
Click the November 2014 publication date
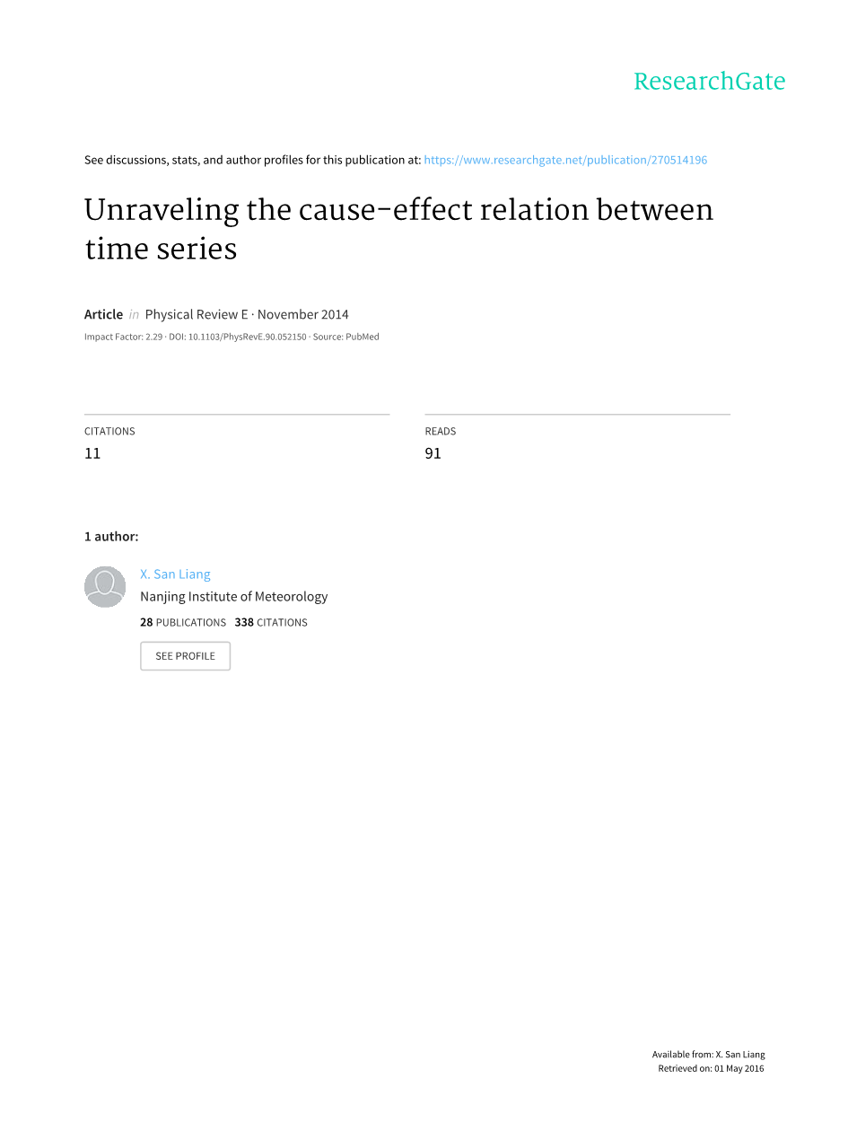coord(303,314)
